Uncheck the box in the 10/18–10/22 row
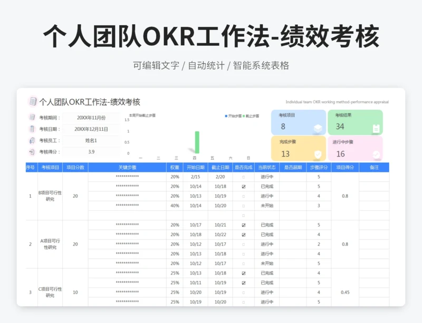 click(x=244, y=235)
